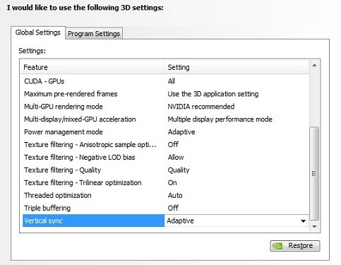
Task: Click Triple buffering 'Off' value
Action: (173, 208)
